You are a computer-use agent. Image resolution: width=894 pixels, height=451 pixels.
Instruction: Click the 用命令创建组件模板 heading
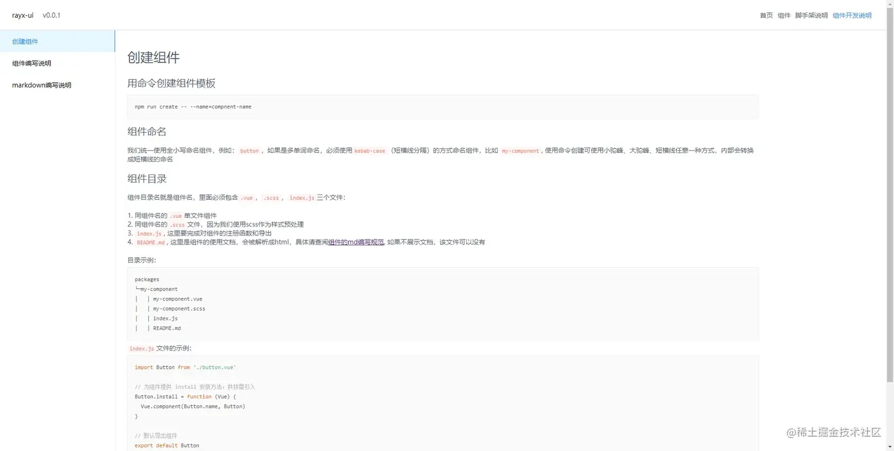(x=171, y=83)
